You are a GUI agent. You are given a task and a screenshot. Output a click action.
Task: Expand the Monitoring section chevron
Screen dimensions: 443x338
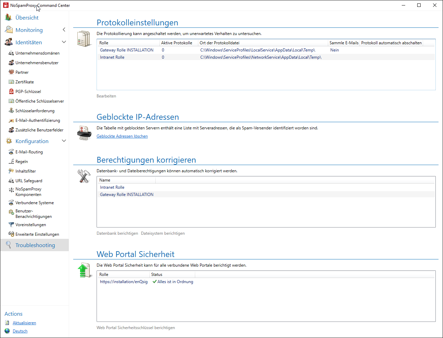[64, 30]
